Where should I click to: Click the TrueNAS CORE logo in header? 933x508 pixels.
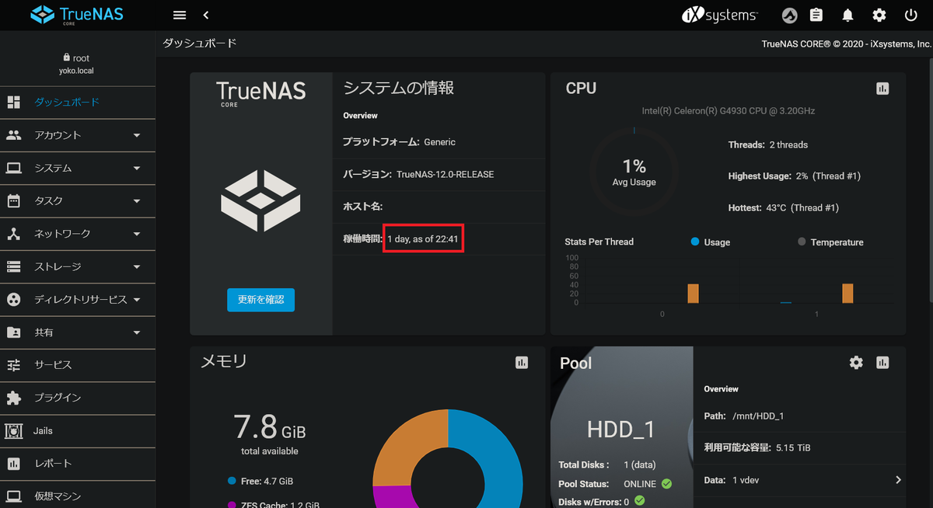(x=76, y=15)
